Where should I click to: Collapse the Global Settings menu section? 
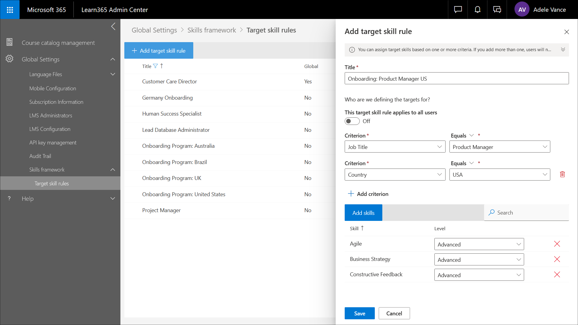click(x=113, y=59)
